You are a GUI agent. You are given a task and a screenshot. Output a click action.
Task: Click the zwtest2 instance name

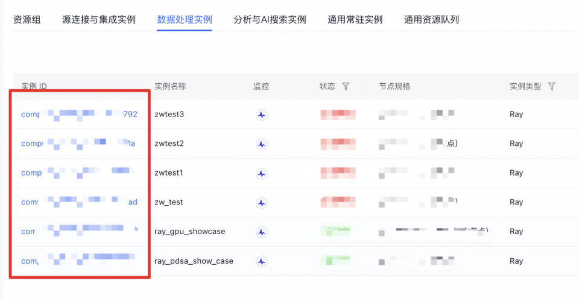[x=169, y=144]
